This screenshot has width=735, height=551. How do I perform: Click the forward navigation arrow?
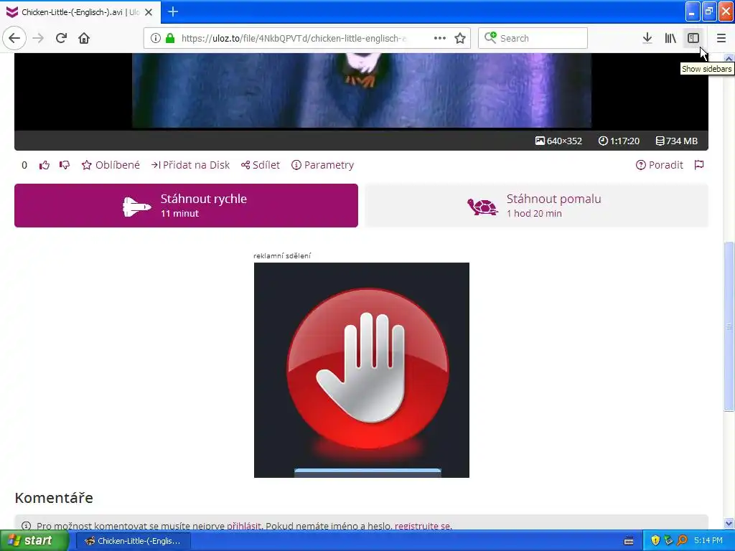tap(38, 38)
